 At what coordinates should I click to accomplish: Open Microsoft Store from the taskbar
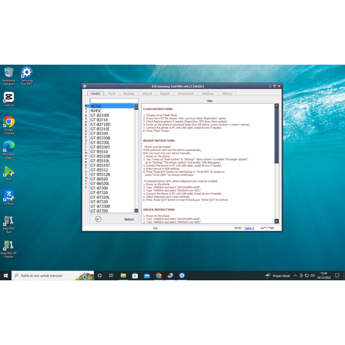point(135,276)
